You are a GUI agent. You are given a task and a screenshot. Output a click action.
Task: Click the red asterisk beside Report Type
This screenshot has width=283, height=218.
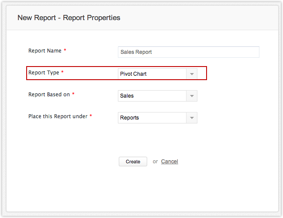coord(62,73)
